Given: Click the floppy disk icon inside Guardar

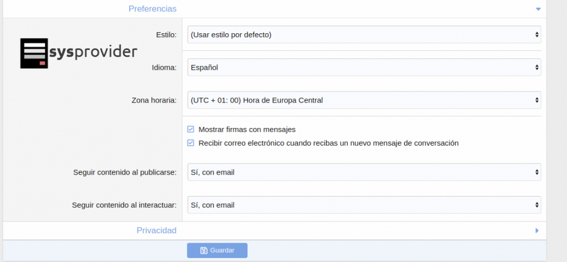Looking at the screenshot, I should click(x=204, y=250).
